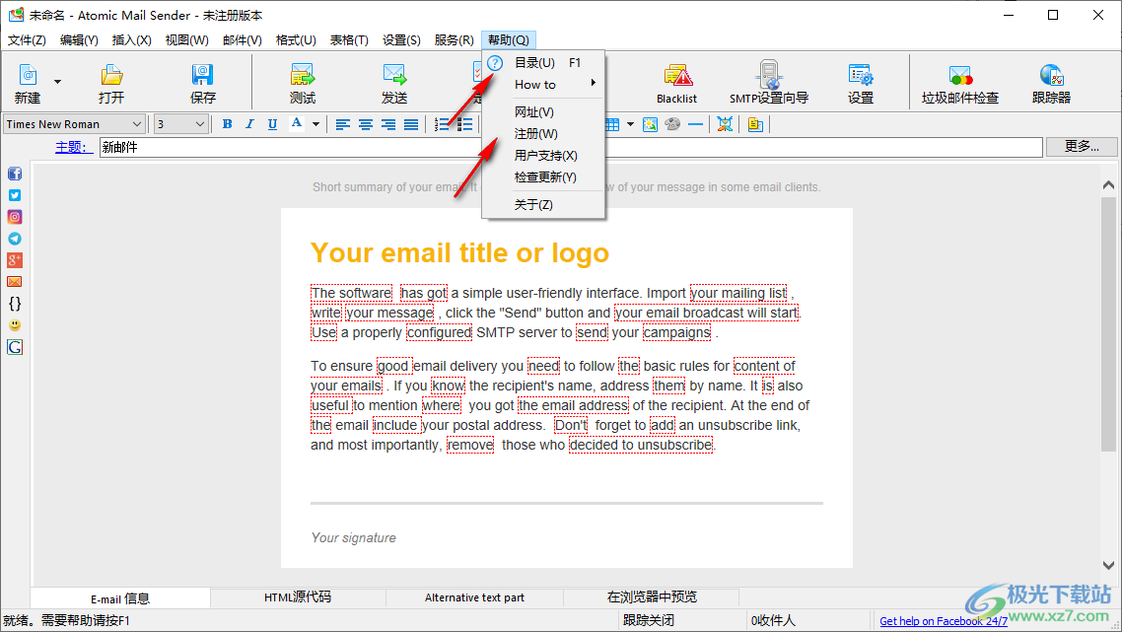The image size is (1122, 632).
Task: Toggle Bold formatting
Action: pos(227,124)
